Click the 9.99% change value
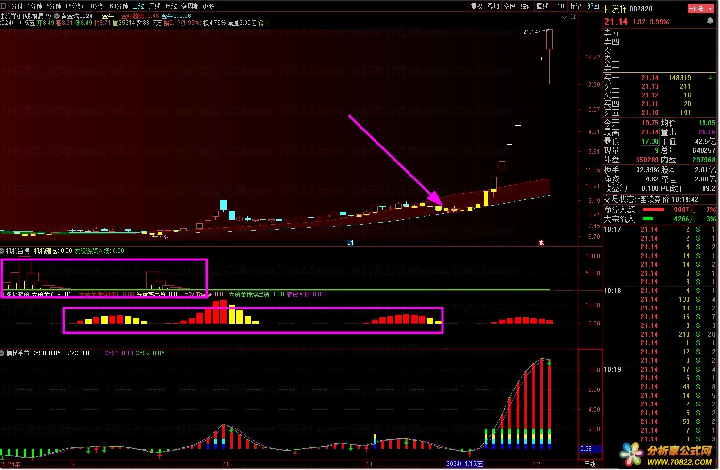 [x=659, y=22]
